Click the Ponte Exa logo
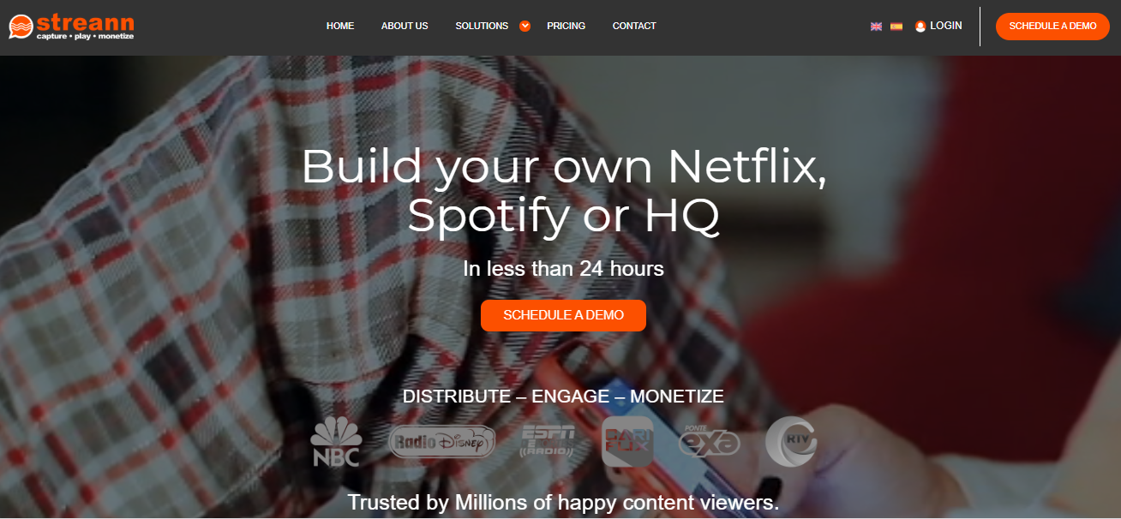The height and width of the screenshot is (519, 1121). [x=709, y=440]
